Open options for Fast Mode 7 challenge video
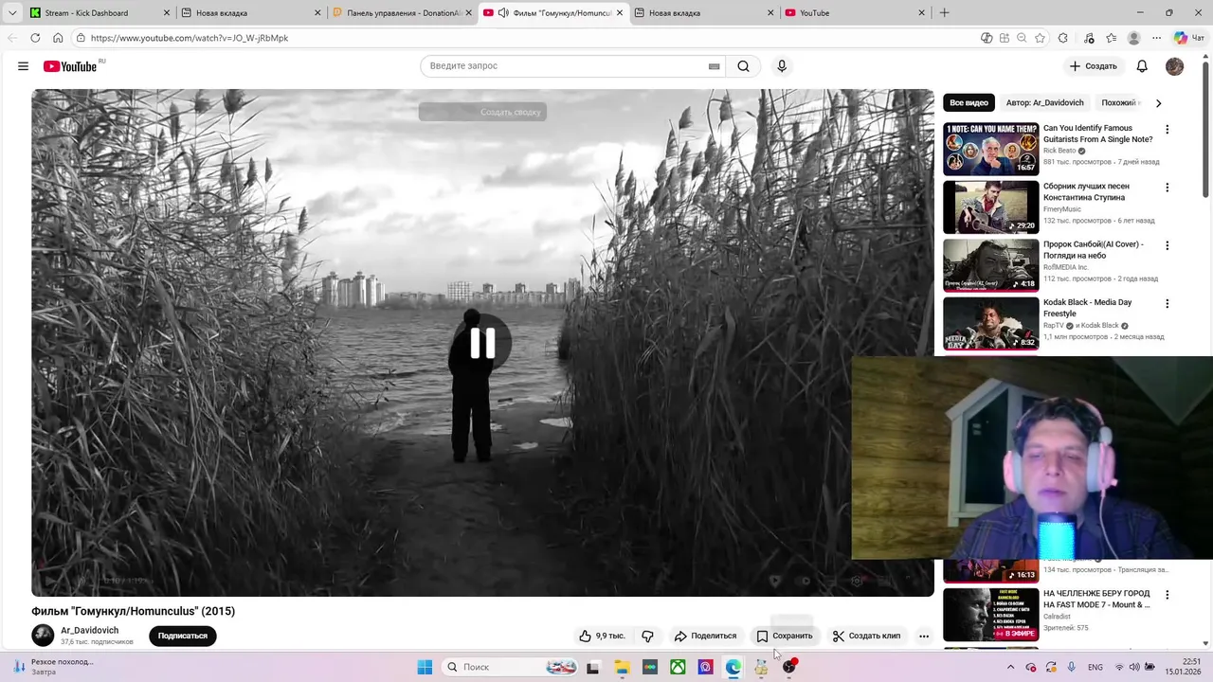Viewport: 1213px width, 682px height. pyautogui.click(x=1167, y=595)
